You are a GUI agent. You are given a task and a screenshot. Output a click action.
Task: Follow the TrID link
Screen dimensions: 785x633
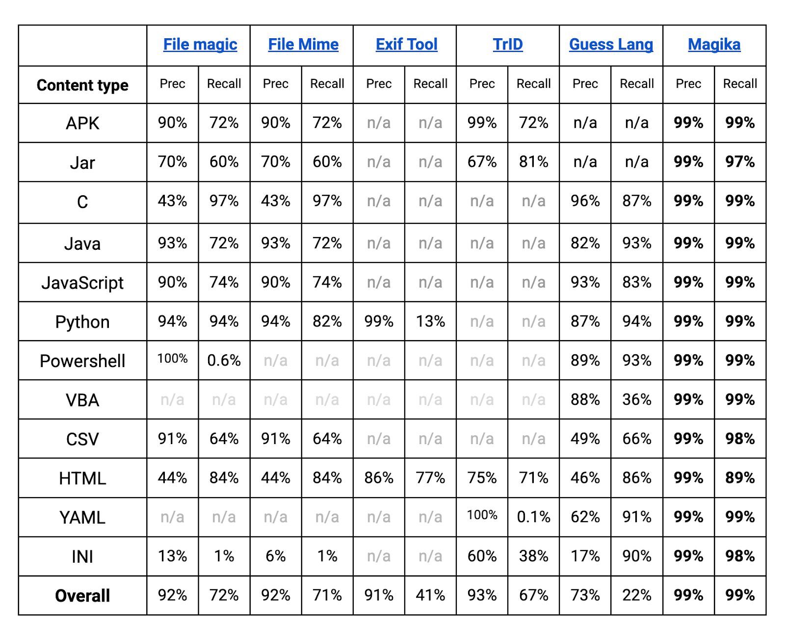click(508, 45)
